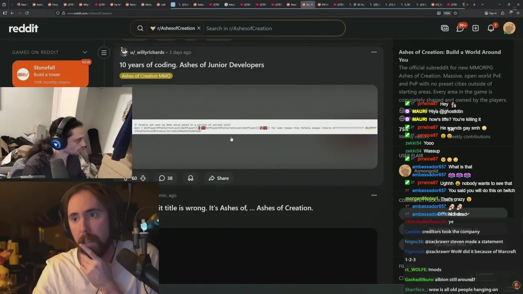This screenshot has width=523, height=294.
Task: Open the browser application menu
Action: click(518, 13)
